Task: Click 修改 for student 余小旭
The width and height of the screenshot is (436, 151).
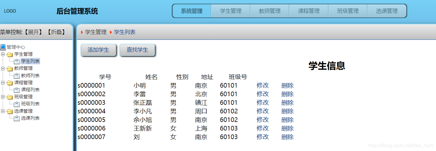Action: click(263, 120)
